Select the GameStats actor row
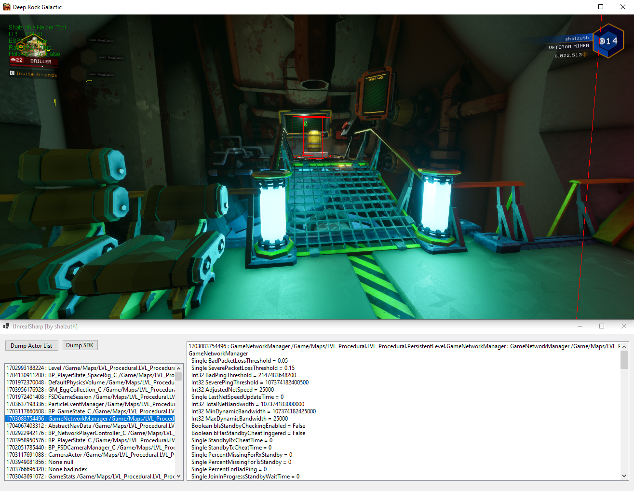The height and width of the screenshot is (491, 634). (x=90, y=477)
